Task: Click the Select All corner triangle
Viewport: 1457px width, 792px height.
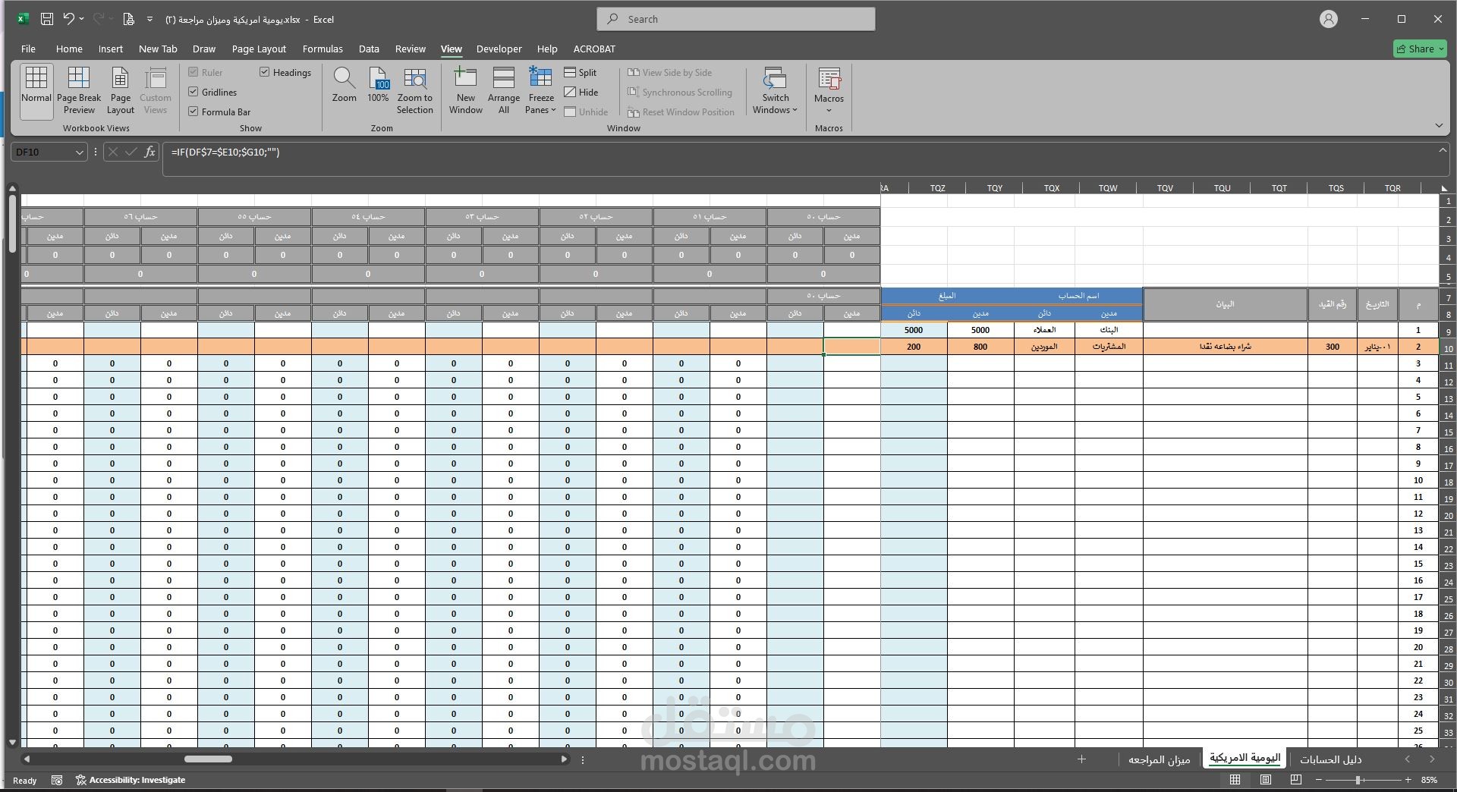Action: coord(1444,188)
